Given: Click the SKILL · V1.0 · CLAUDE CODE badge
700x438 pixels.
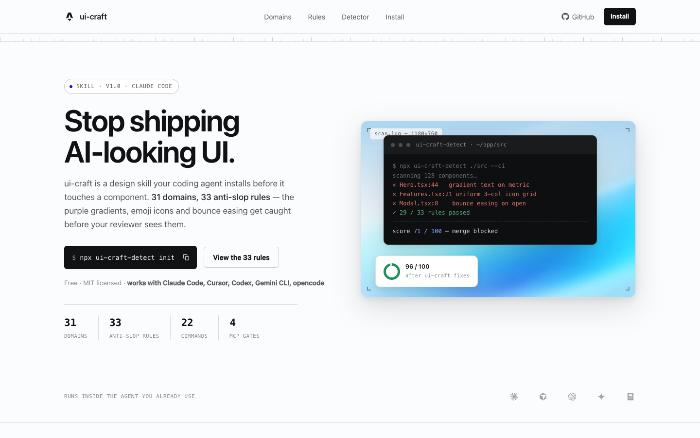Looking at the screenshot, I should tap(122, 86).
